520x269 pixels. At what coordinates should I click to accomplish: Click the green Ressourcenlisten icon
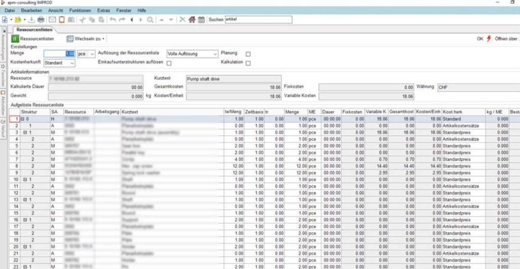15,39
